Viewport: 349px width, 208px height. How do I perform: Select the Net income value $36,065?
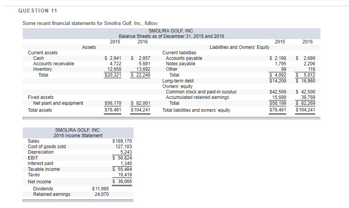122,181
